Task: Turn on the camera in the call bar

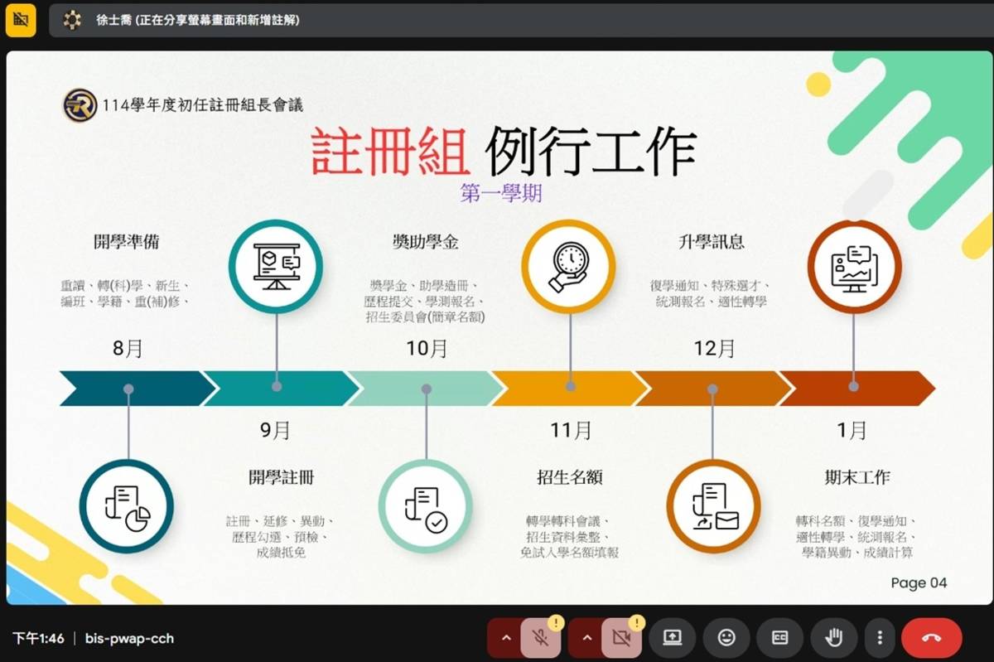Action: coord(621,638)
